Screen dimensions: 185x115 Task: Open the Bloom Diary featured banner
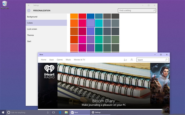(104, 86)
